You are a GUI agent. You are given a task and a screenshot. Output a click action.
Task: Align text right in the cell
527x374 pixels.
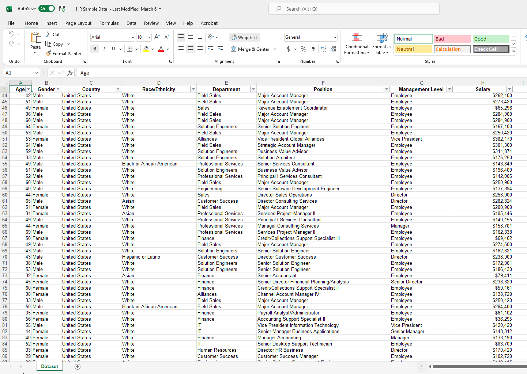coord(200,49)
